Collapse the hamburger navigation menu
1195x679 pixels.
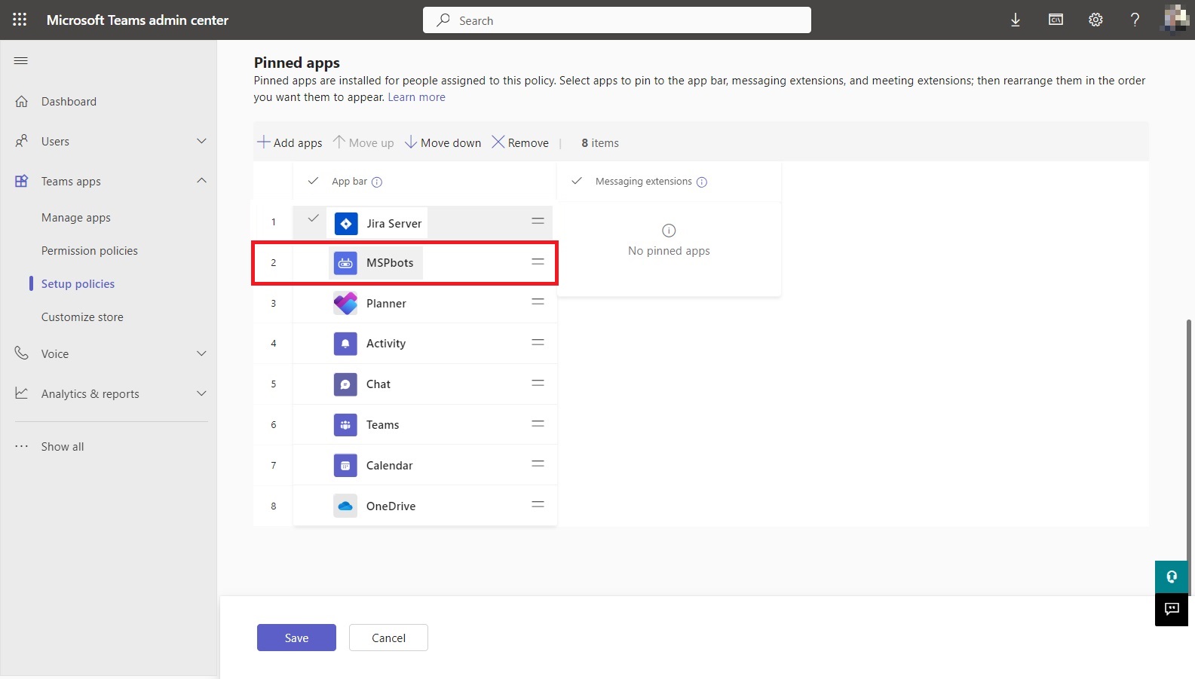(21, 61)
